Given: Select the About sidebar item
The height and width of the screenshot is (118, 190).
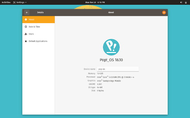Looking at the screenshot, I should [x=39, y=19].
